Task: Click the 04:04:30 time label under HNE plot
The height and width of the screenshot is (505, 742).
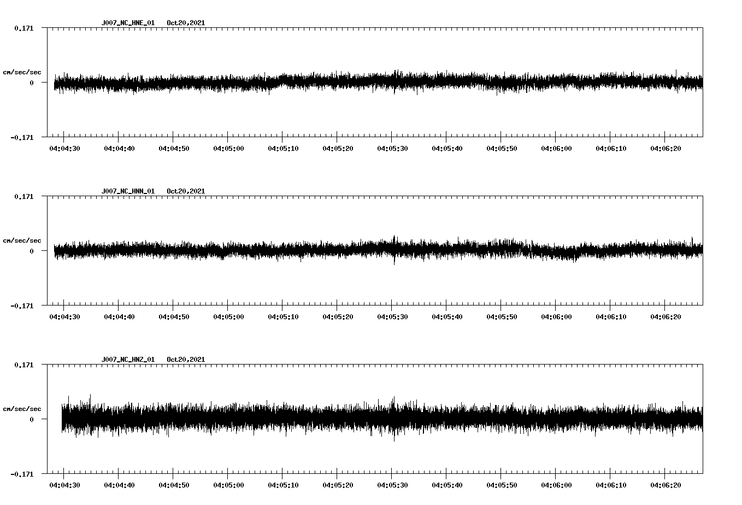Action: 64,148
